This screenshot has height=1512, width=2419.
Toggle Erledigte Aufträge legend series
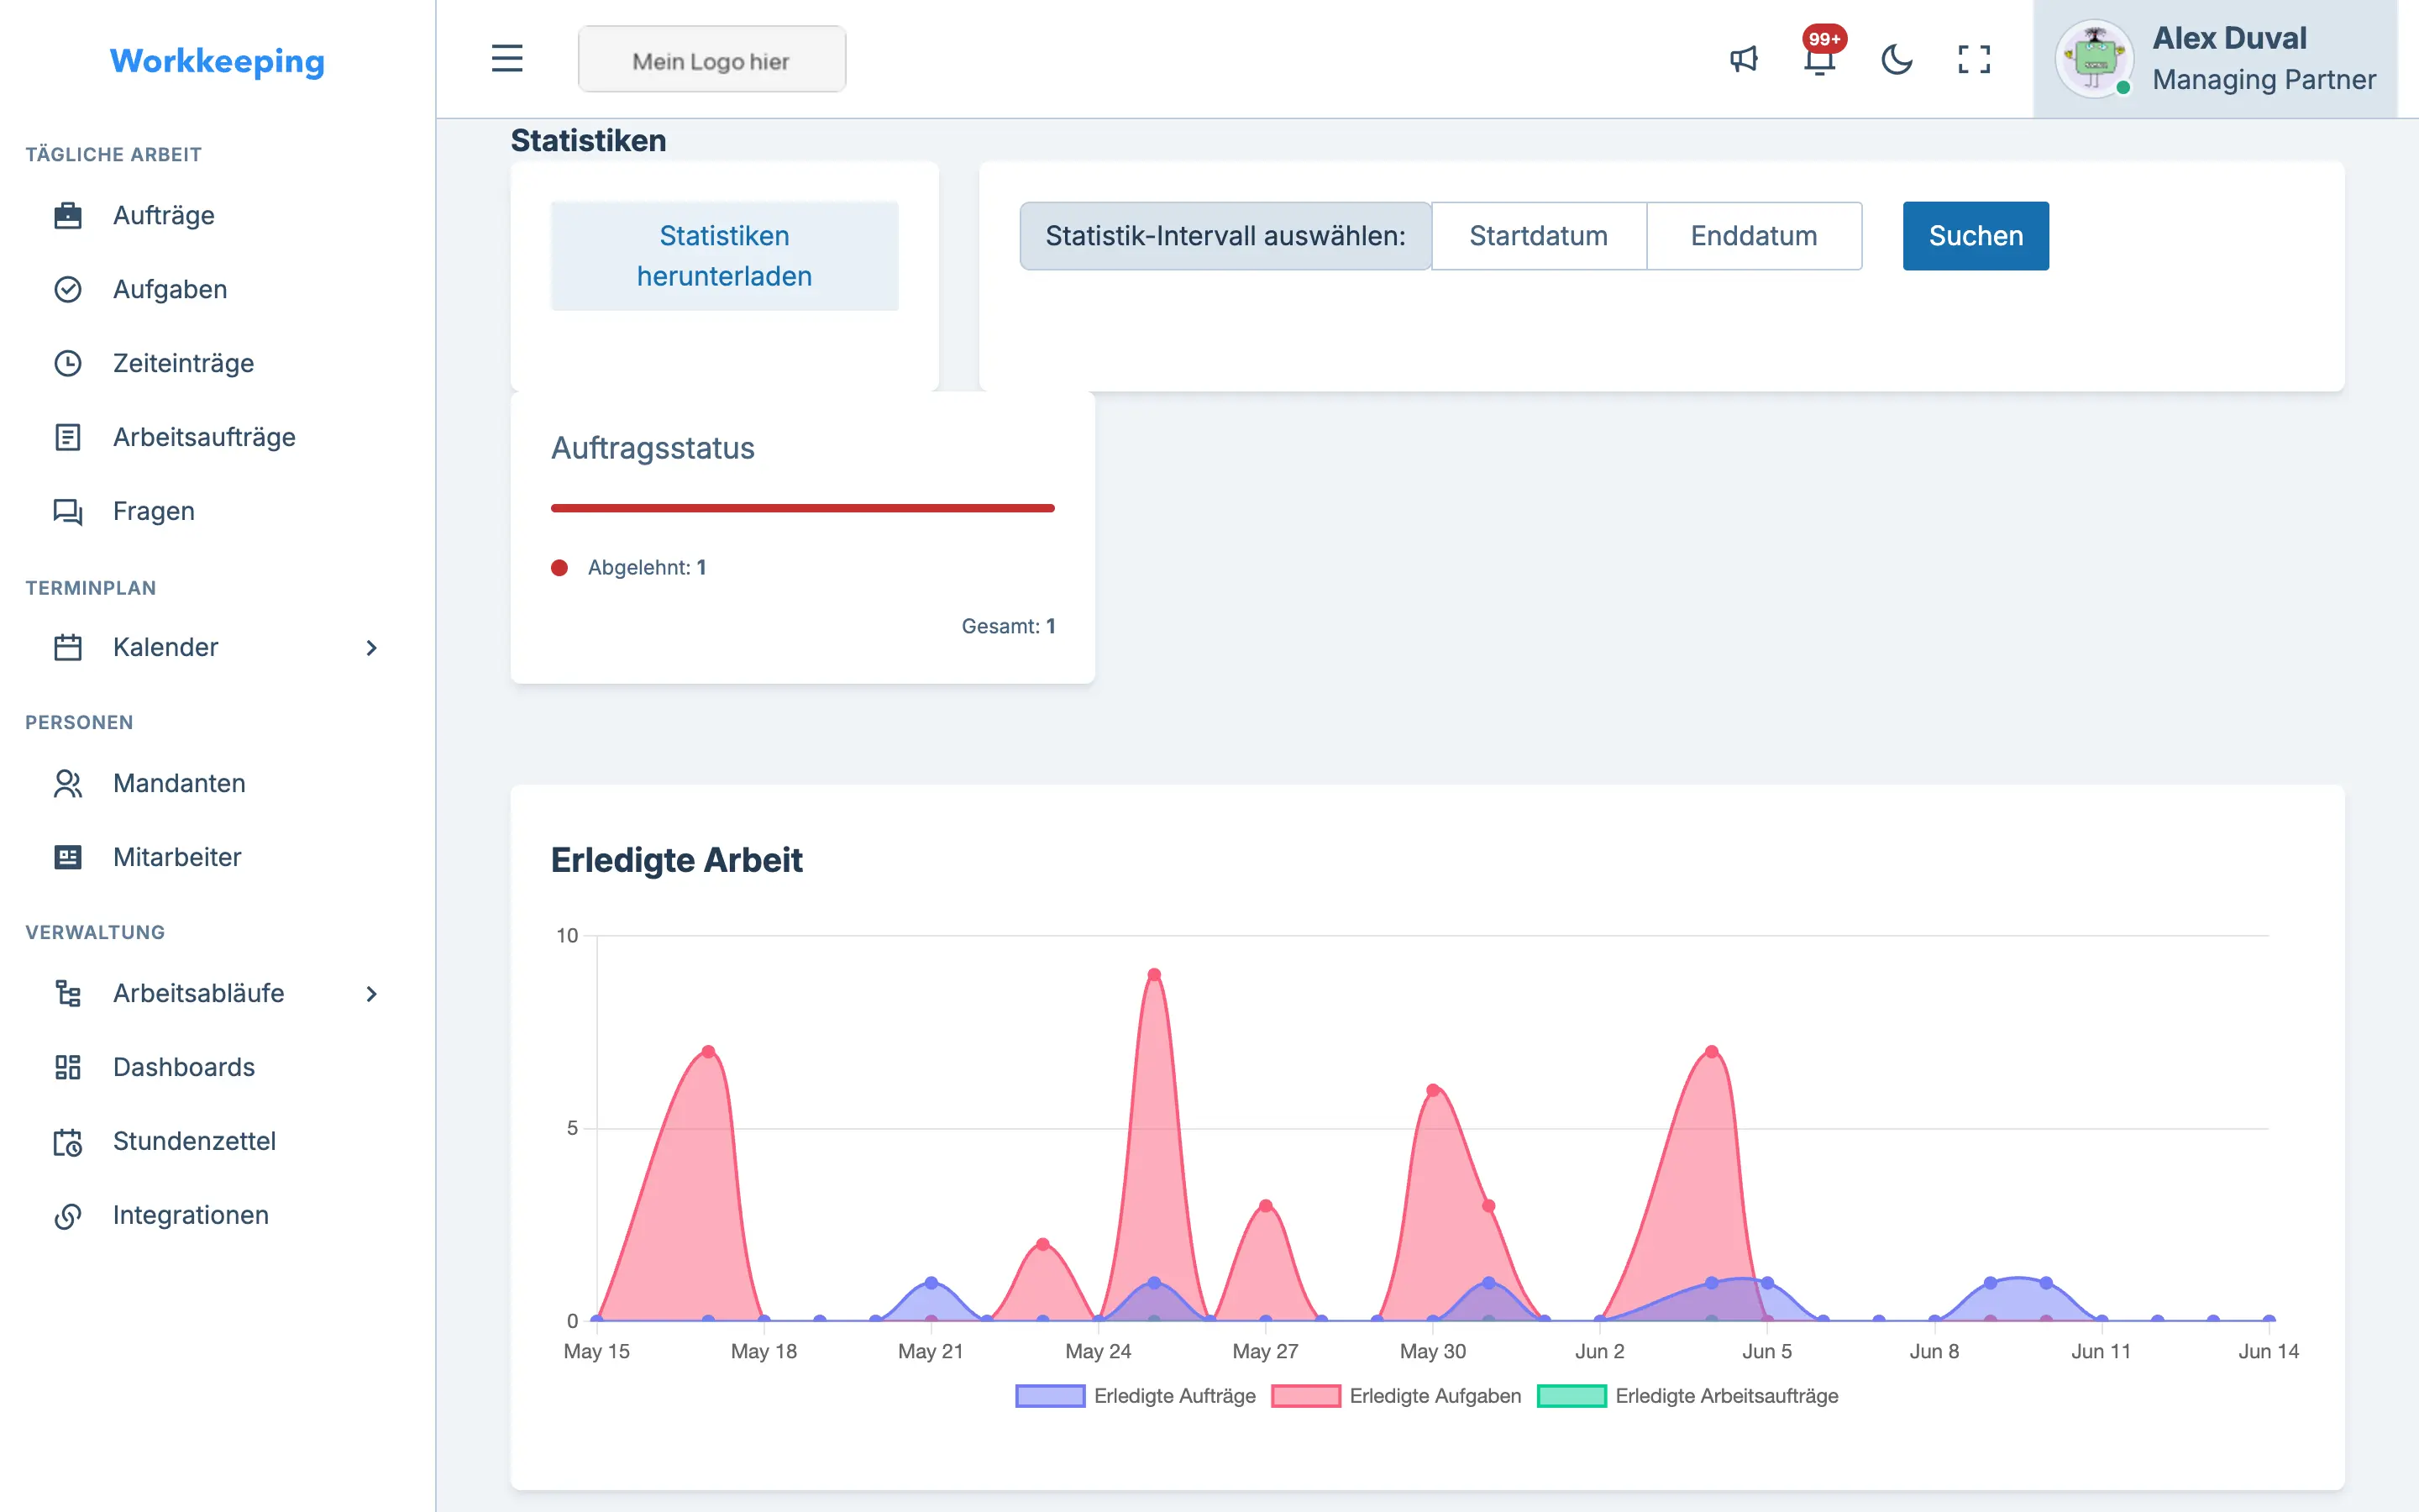pos(1136,1396)
